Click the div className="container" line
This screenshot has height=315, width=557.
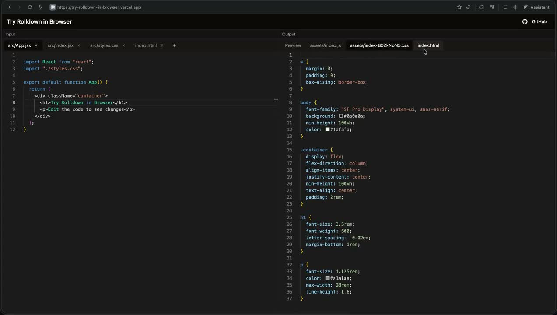coord(71,96)
